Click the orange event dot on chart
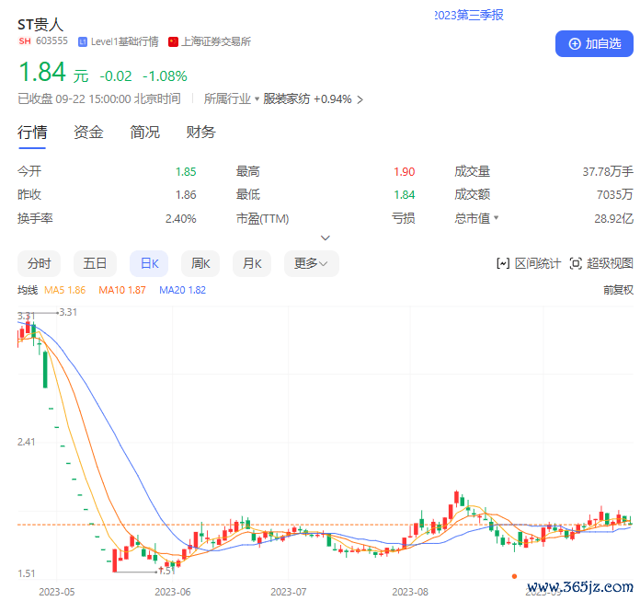The height and width of the screenshot is (601, 640). tap(514, 576)
